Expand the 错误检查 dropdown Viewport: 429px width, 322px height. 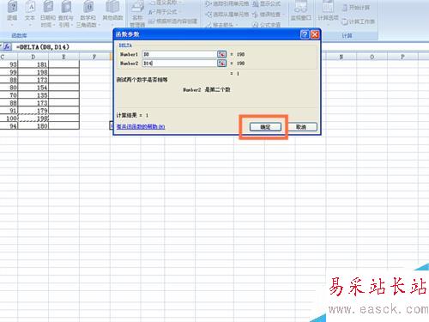tap(269, 14)
